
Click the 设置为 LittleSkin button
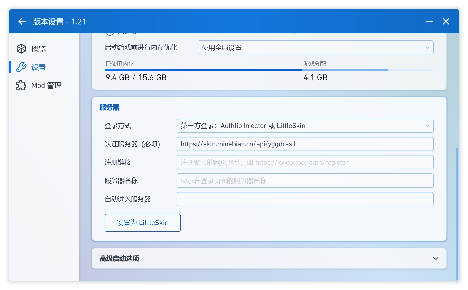pos(142,222)
